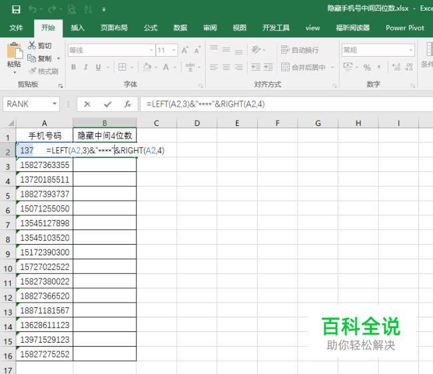Image resolution: width=433 pixels, height=374 pixels.
Task: Select row 10 header
Action: [x=8, y=268]
